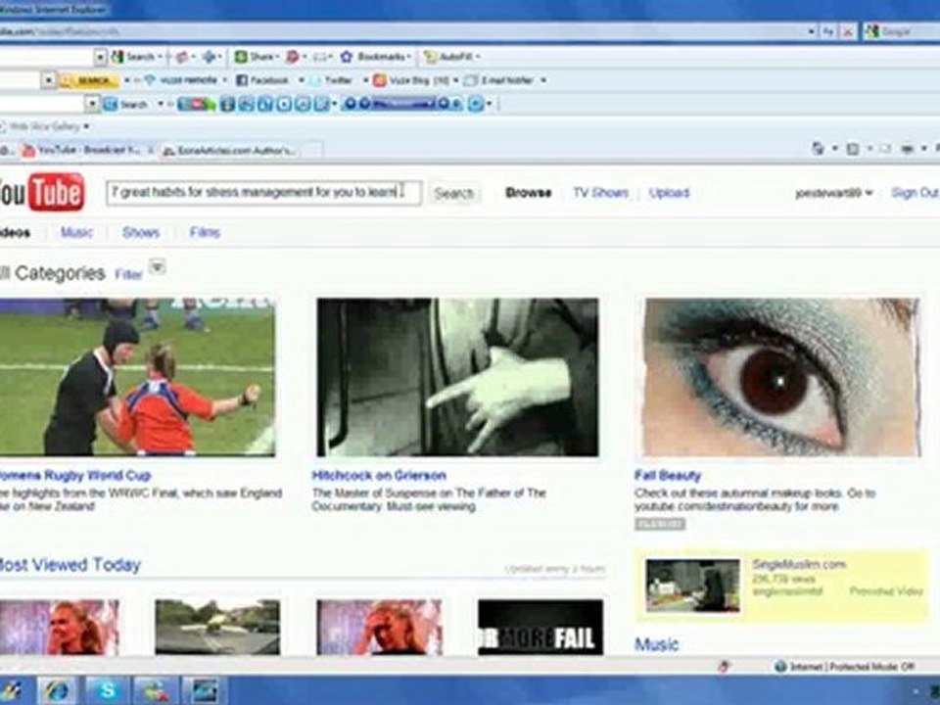Open the 'OR MORE FAIL' video thumbnail
The width and height of the screenshot is (940, 705).
click(x=540, y=627)
